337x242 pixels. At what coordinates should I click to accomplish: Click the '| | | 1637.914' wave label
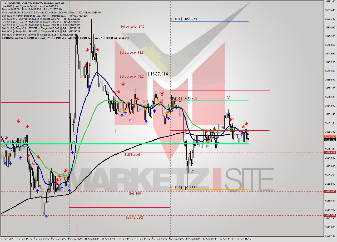(x=156, y=74)
